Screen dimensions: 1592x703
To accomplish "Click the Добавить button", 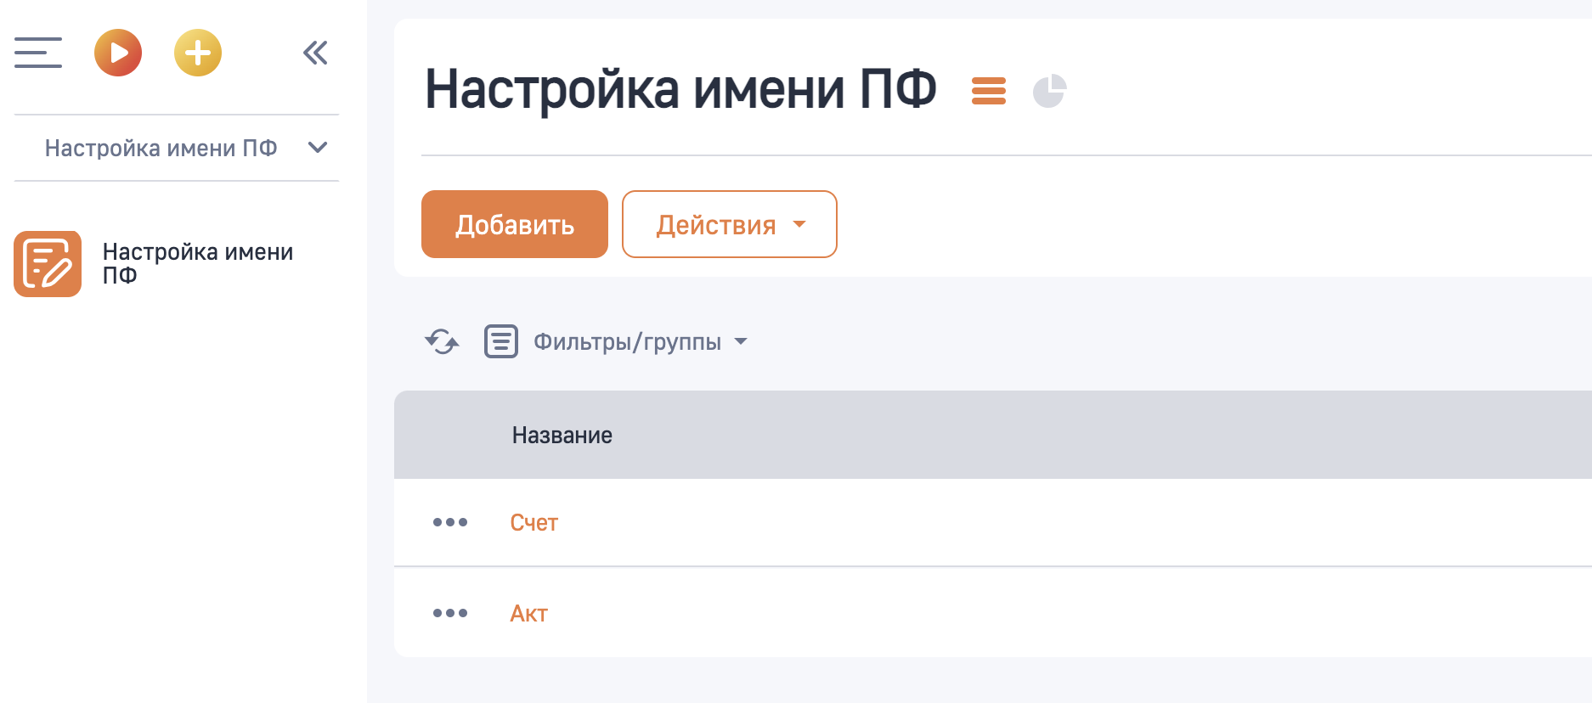I will [x=514, y=224].
